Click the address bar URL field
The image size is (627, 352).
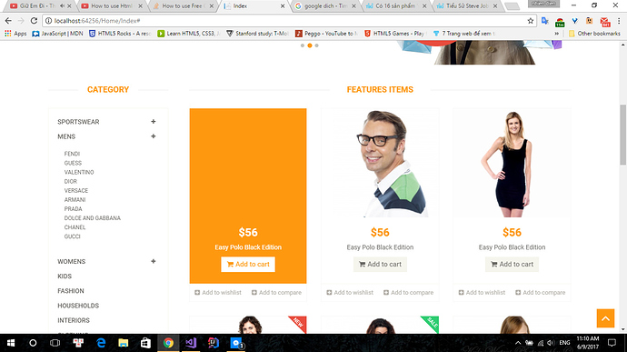click(286, 21)
